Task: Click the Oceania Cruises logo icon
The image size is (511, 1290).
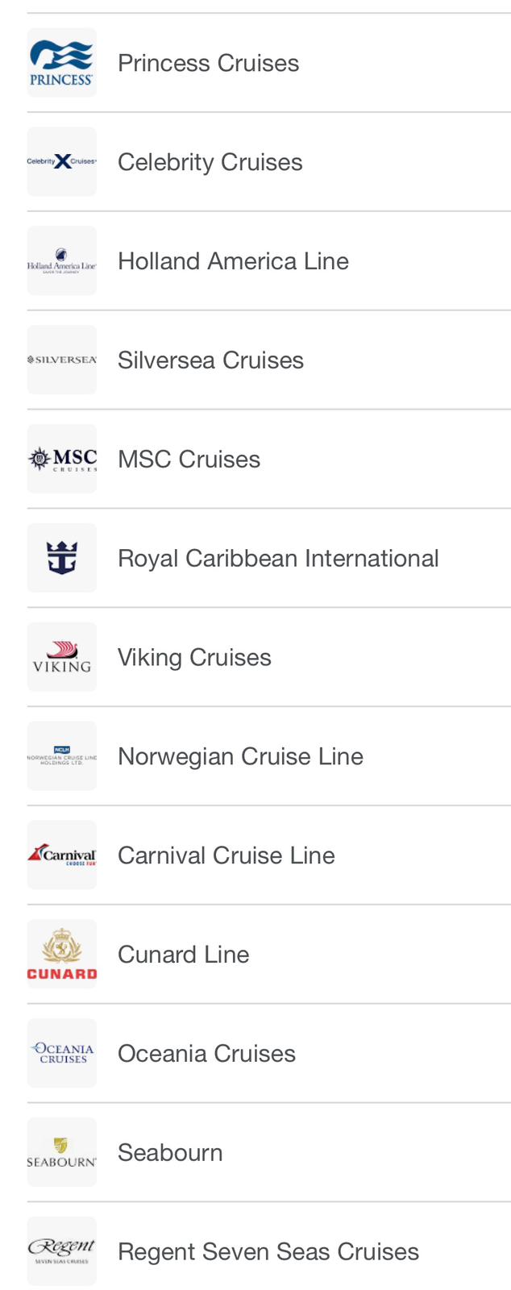Action: tap(62, 1053)
